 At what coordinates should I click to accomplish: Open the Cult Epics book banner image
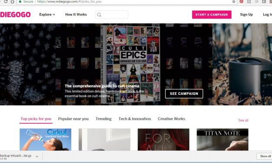[x=130, y=64]
